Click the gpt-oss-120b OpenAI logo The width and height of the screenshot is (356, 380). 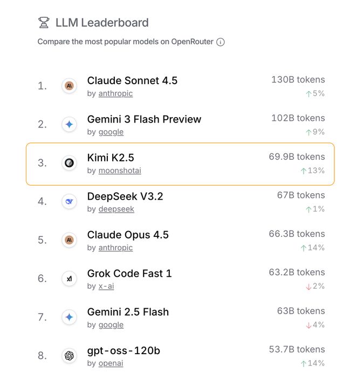pos(69,356)
